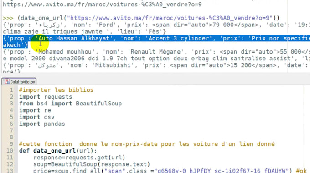Viewport: 310px width, 173px height.
Task: Click line number 7 in the gutter
Action: point(11,130)
